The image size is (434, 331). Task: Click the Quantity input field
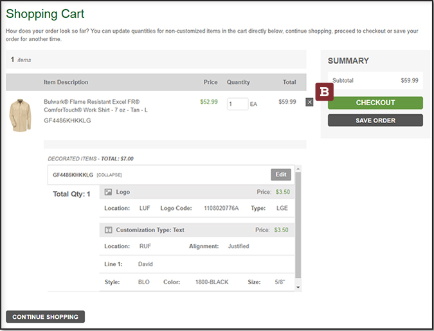pos(237,104)
